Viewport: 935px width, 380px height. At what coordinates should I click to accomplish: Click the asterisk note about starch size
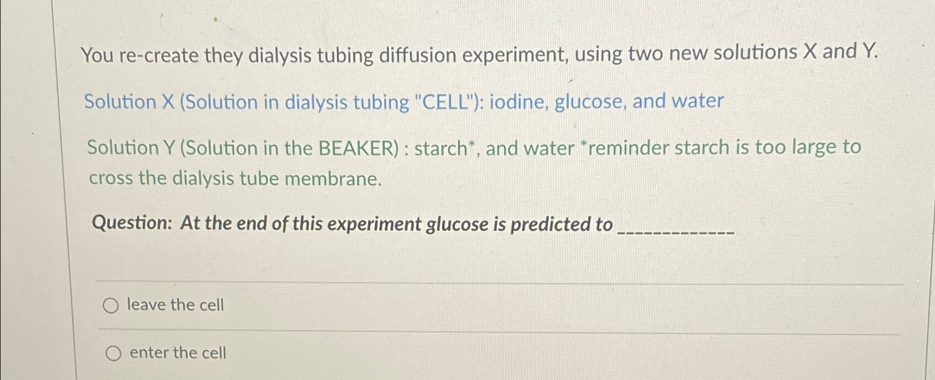(x=721, y=147)
